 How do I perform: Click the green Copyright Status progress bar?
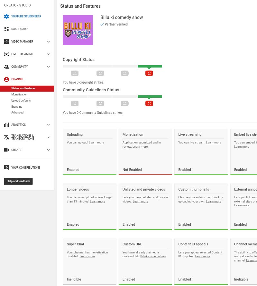[150, 66]
